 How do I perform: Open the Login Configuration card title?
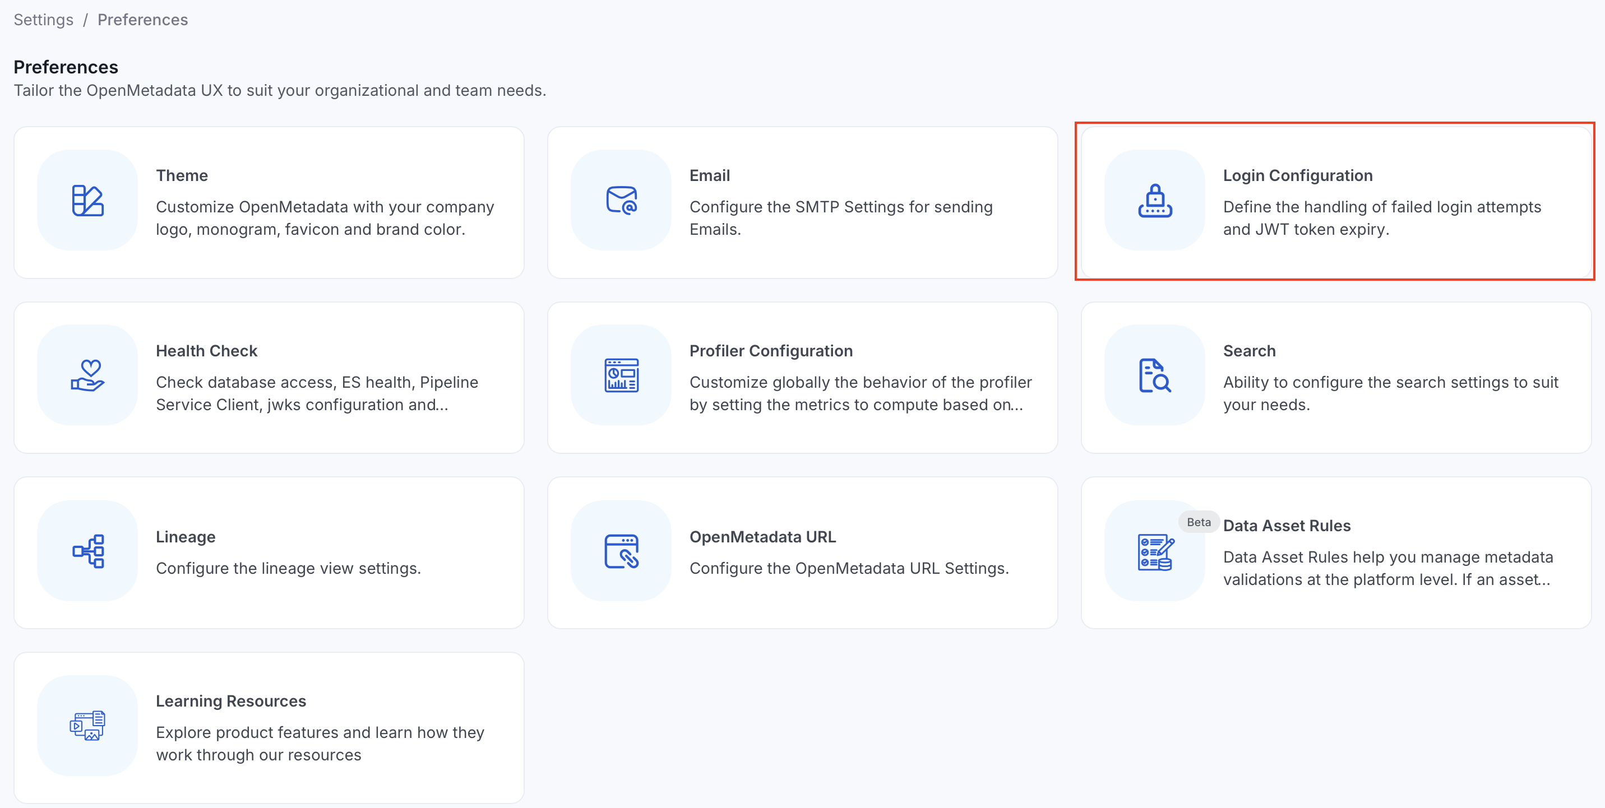[x=1297, y=176]
